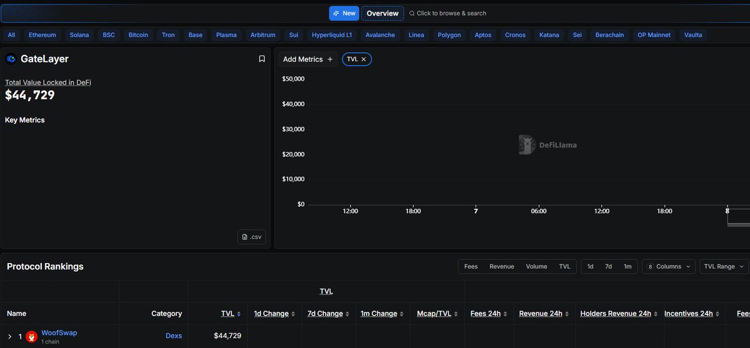Select the 1m time period

tap(627, 266)
